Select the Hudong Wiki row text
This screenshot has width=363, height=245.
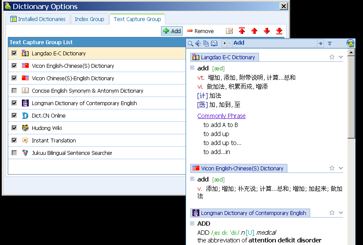(x=47, y=128)
